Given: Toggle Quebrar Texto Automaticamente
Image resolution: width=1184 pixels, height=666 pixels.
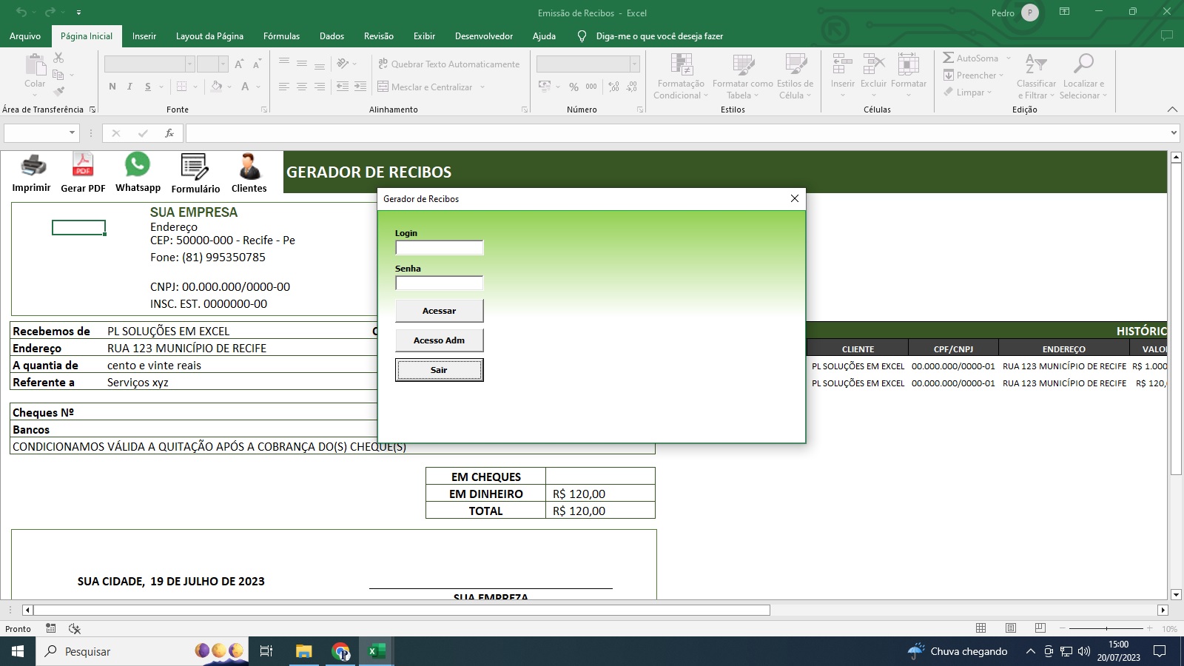Looking at the screenshot, I should click(x=448, y=64).
